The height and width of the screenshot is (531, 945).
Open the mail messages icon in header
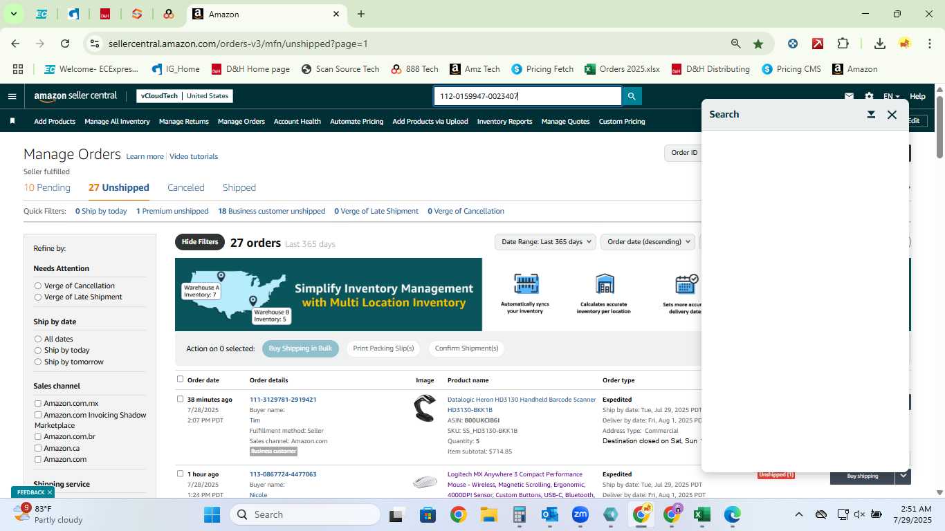(849, 96)
